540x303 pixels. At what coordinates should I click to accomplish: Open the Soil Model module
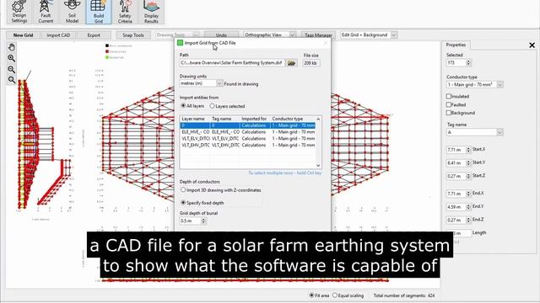click(x=72, y=12)
